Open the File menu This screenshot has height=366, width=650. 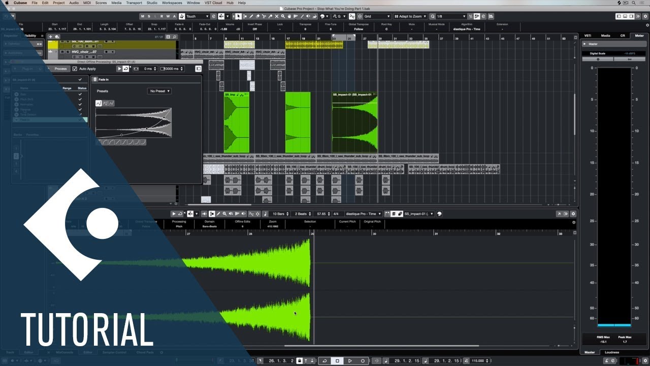tap(35, 3)
